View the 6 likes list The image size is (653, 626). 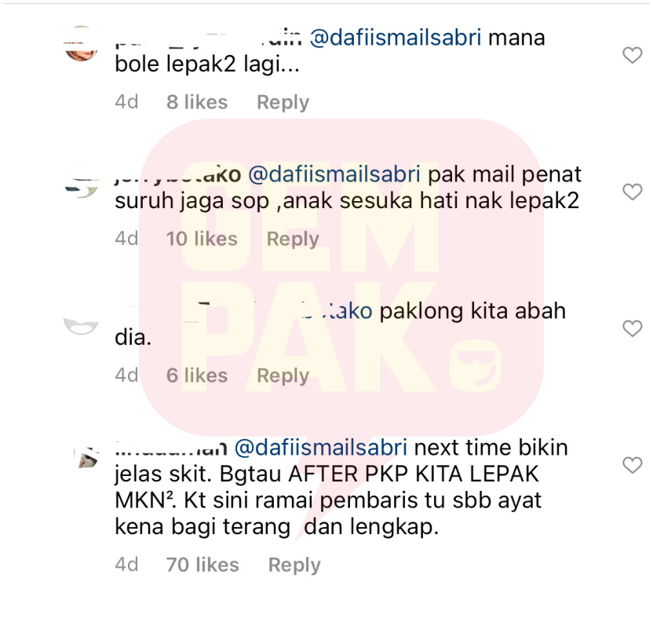click(197, 375)
